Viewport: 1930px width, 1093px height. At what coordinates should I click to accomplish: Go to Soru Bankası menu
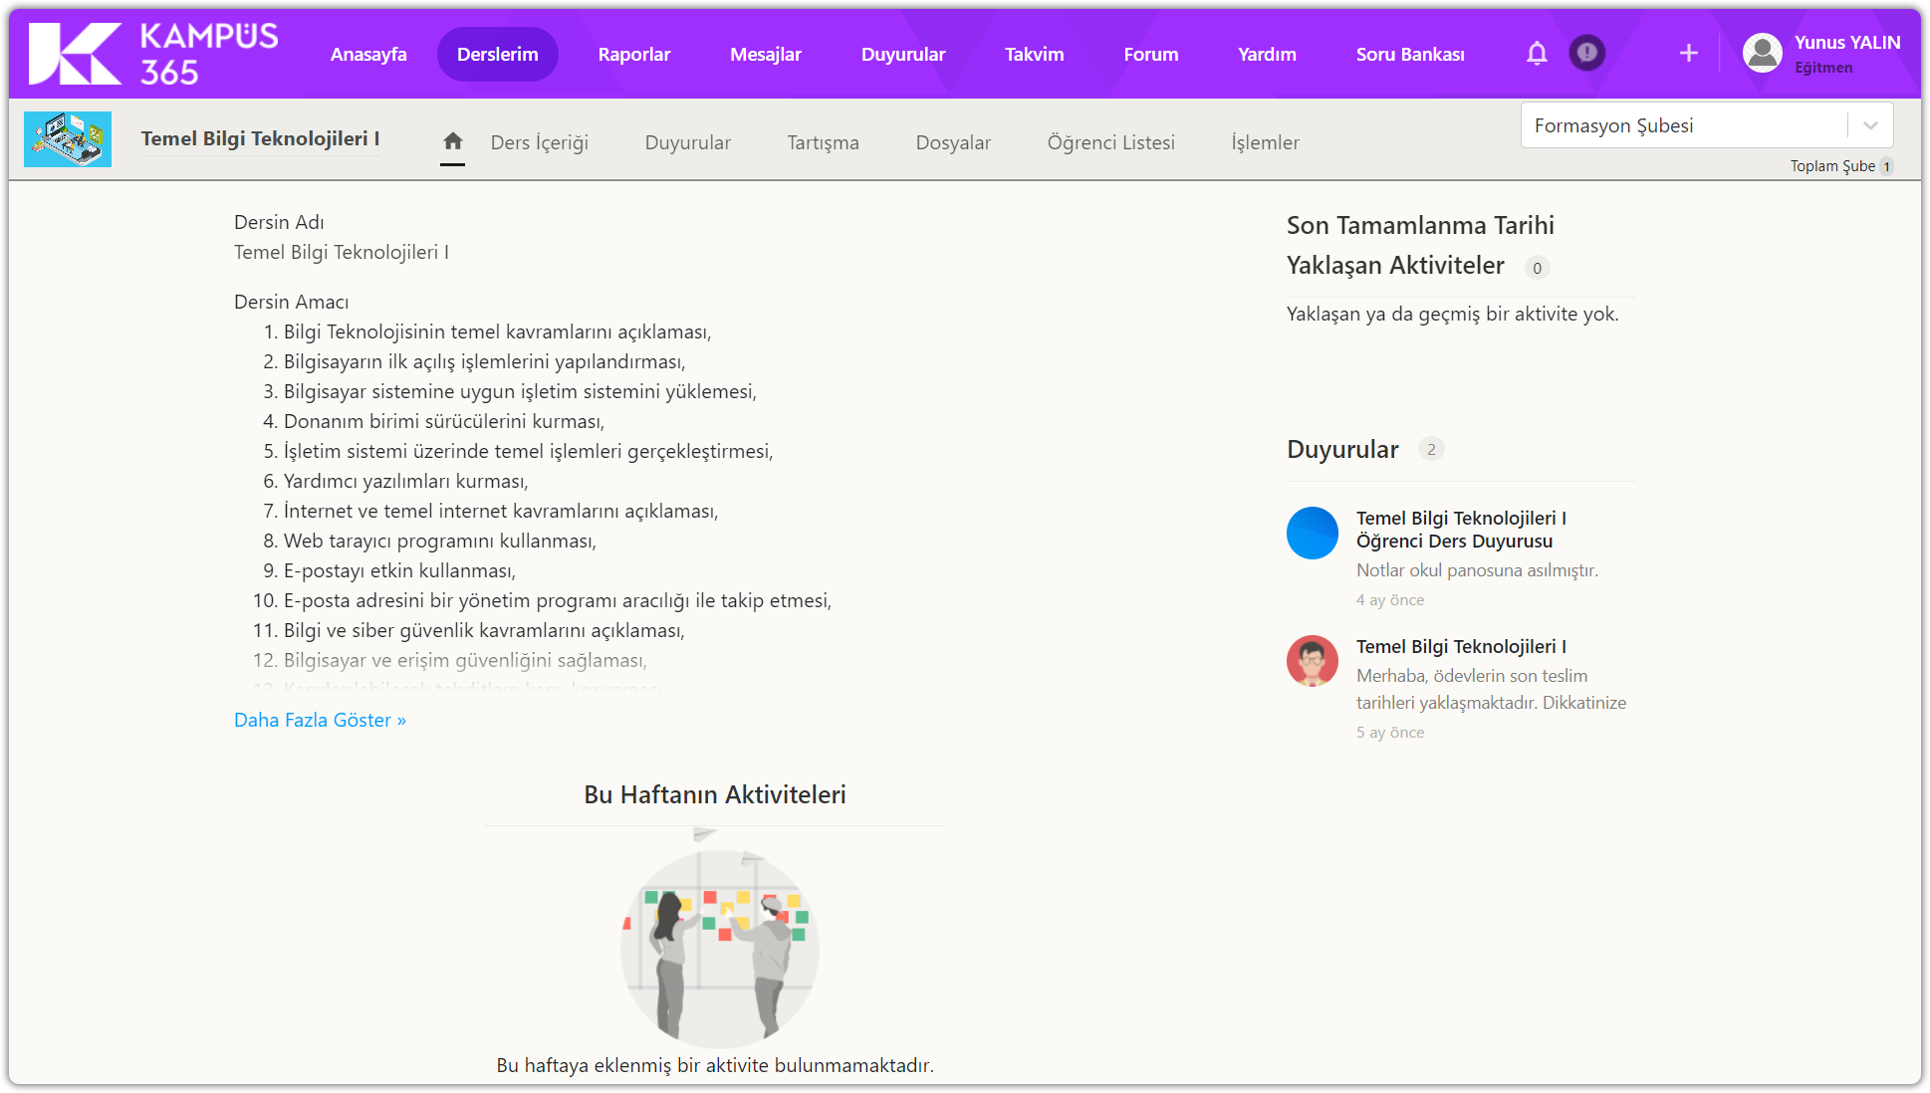1409,55
